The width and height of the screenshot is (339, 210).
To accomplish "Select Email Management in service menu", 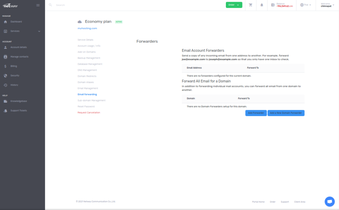I will [88, 88].
